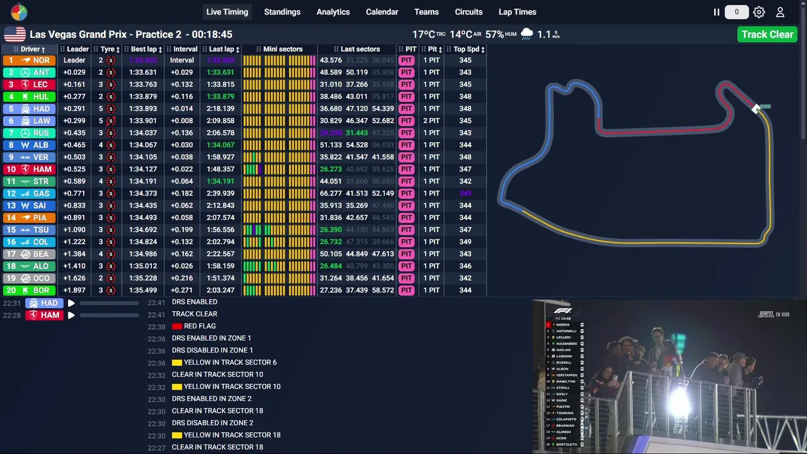Click the Alpine logo beside GAS

[25, 194]
